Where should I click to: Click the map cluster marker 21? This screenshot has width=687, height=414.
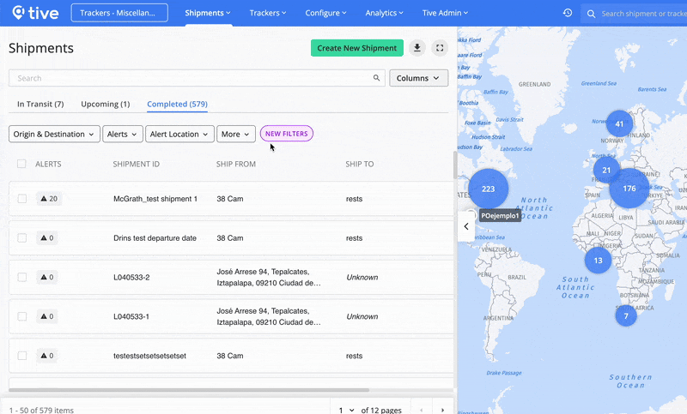pyautogui.click(x=606, y=170)
